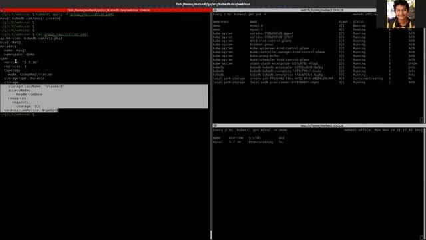Click the 'stash-stash-enterprise' pod row

pyautogui.click(x=315, y=63)
